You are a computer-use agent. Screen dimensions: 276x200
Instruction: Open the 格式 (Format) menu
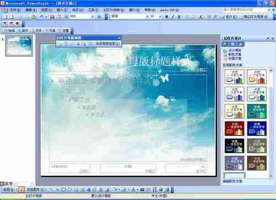coord(78,10)
